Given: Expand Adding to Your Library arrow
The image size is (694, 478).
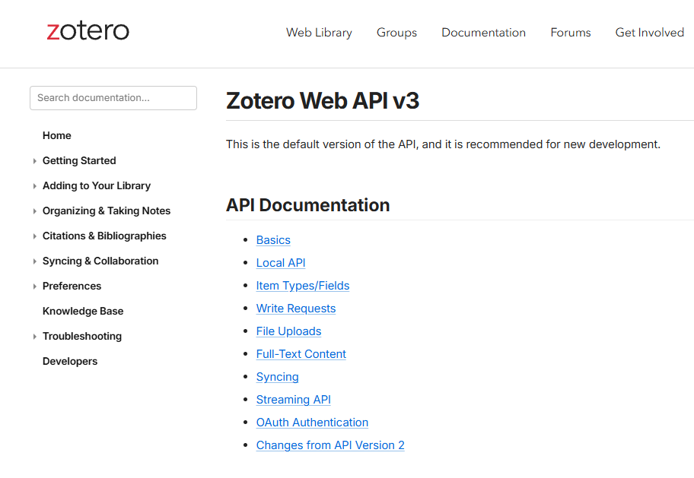Looking at the screenshot, I should 34,186.
